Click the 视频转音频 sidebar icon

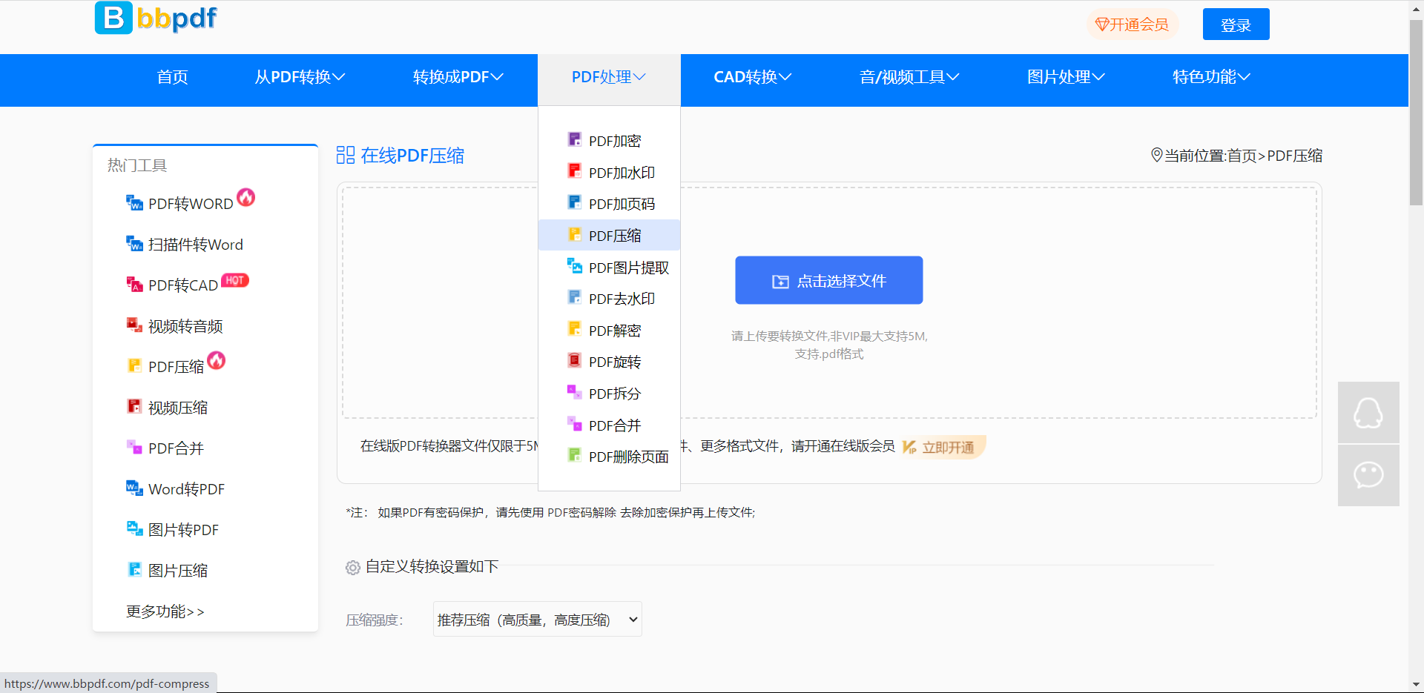click(134, 325)
